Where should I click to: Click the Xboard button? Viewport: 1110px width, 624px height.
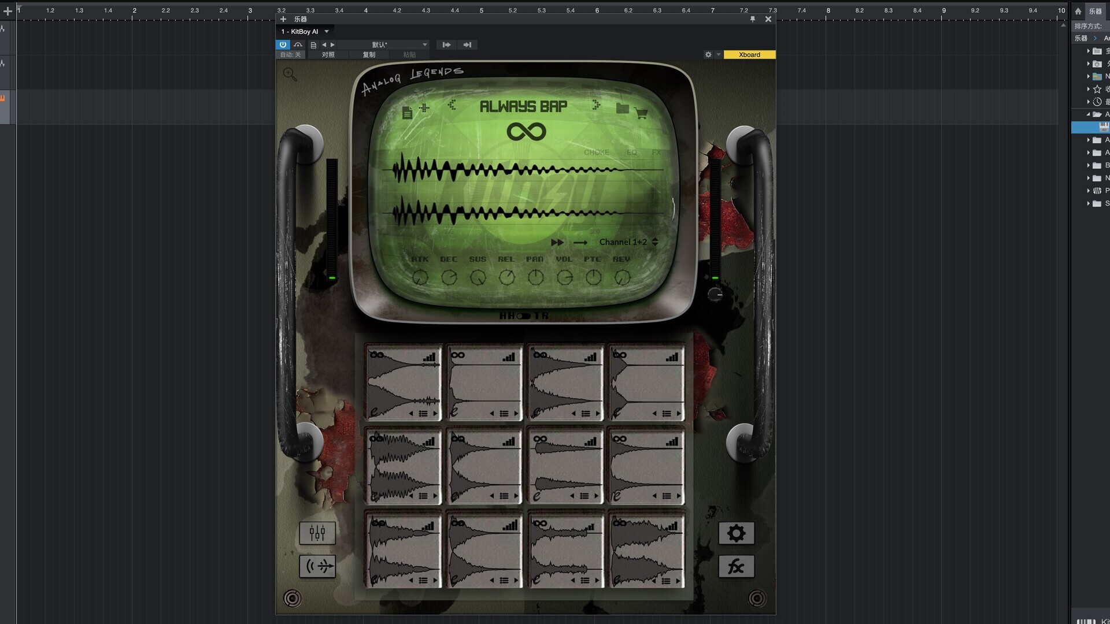pyautogui.click(x=749, y=55)
